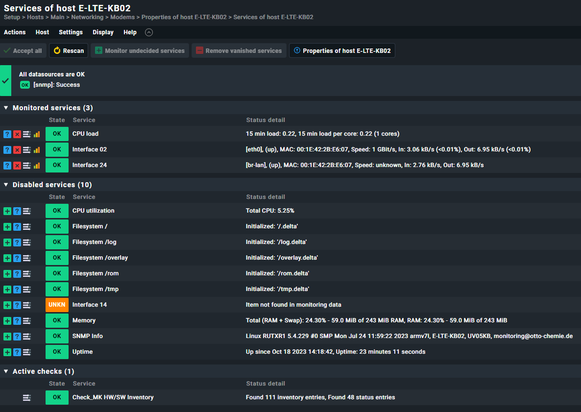Open Properties of host E-LTE-KB02
Image resolution: width=581 pixels, height=412 pixels.
pyautogui.click(x=342, y=51)
